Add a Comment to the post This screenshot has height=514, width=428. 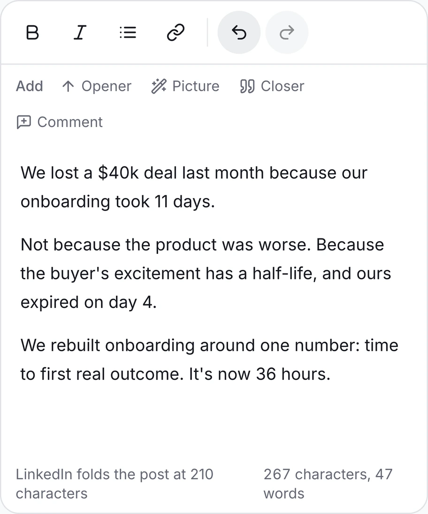pos(60,122)
